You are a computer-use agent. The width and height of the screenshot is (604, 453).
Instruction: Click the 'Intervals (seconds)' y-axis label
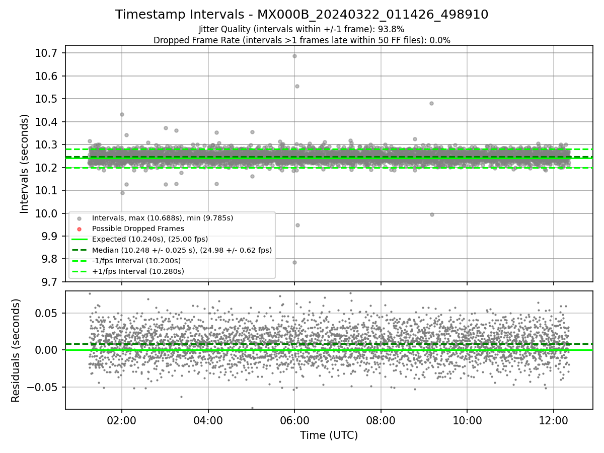[x=25, y=163]
